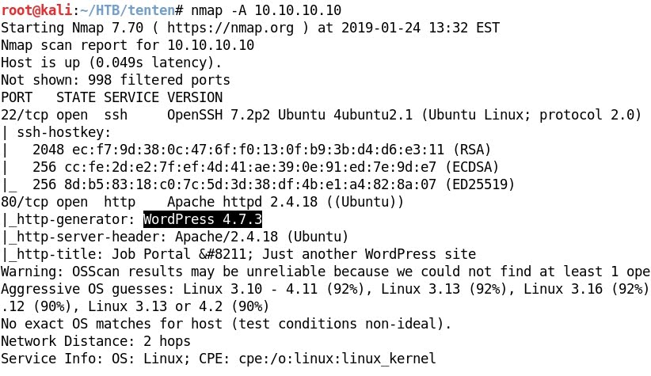This screenshot has height=376, width=651.
Task: Click the Network Distance: 2 hops line
Action: tap(96, 341)
